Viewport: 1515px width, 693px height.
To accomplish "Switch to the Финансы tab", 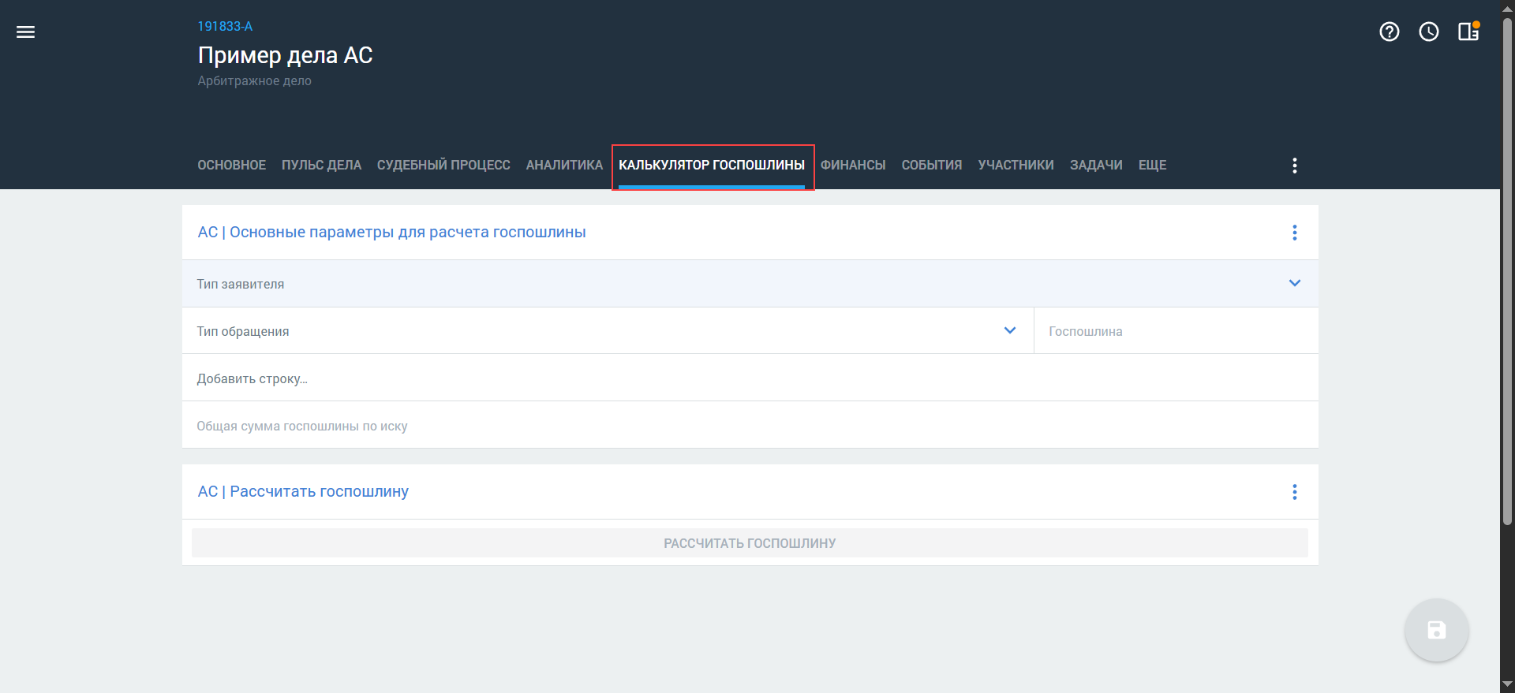I will pyautogui.click(x=853, y=166).
